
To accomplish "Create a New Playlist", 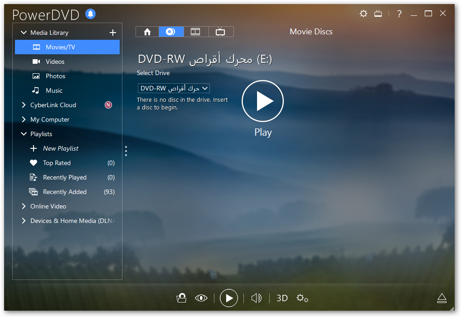I will click(x=60, y=148).
